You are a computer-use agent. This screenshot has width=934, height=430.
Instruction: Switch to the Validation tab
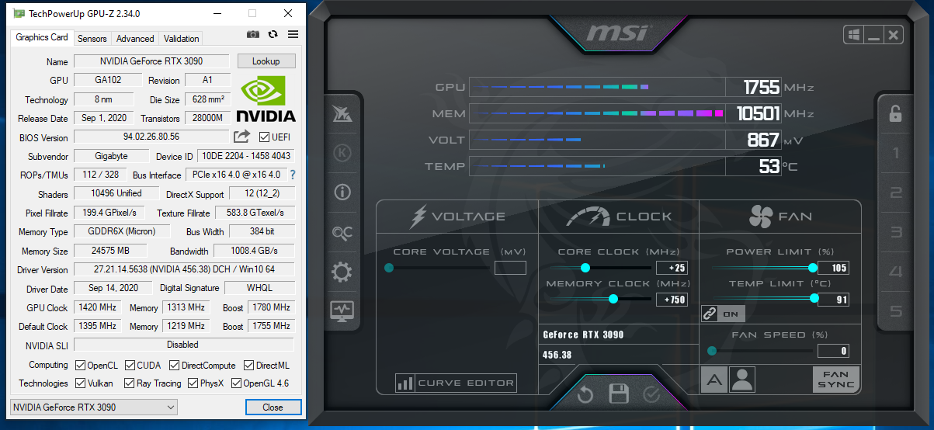click(x=182, y=38)
